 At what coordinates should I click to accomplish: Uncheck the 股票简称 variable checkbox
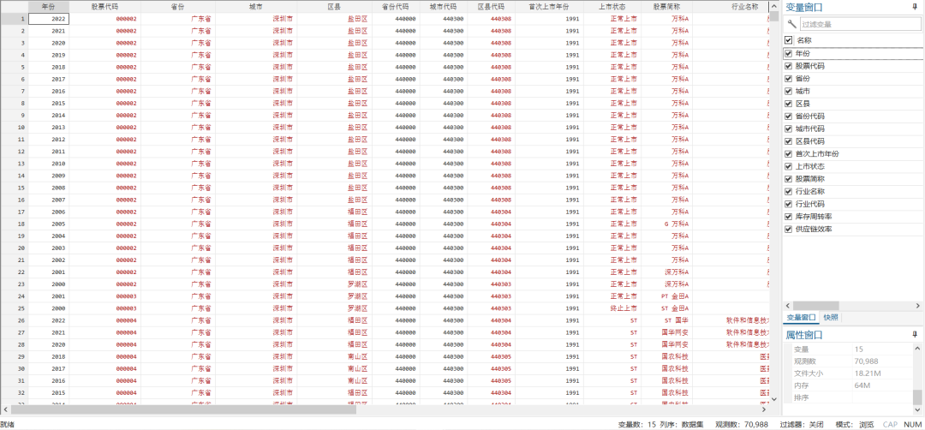click(788, 179)
